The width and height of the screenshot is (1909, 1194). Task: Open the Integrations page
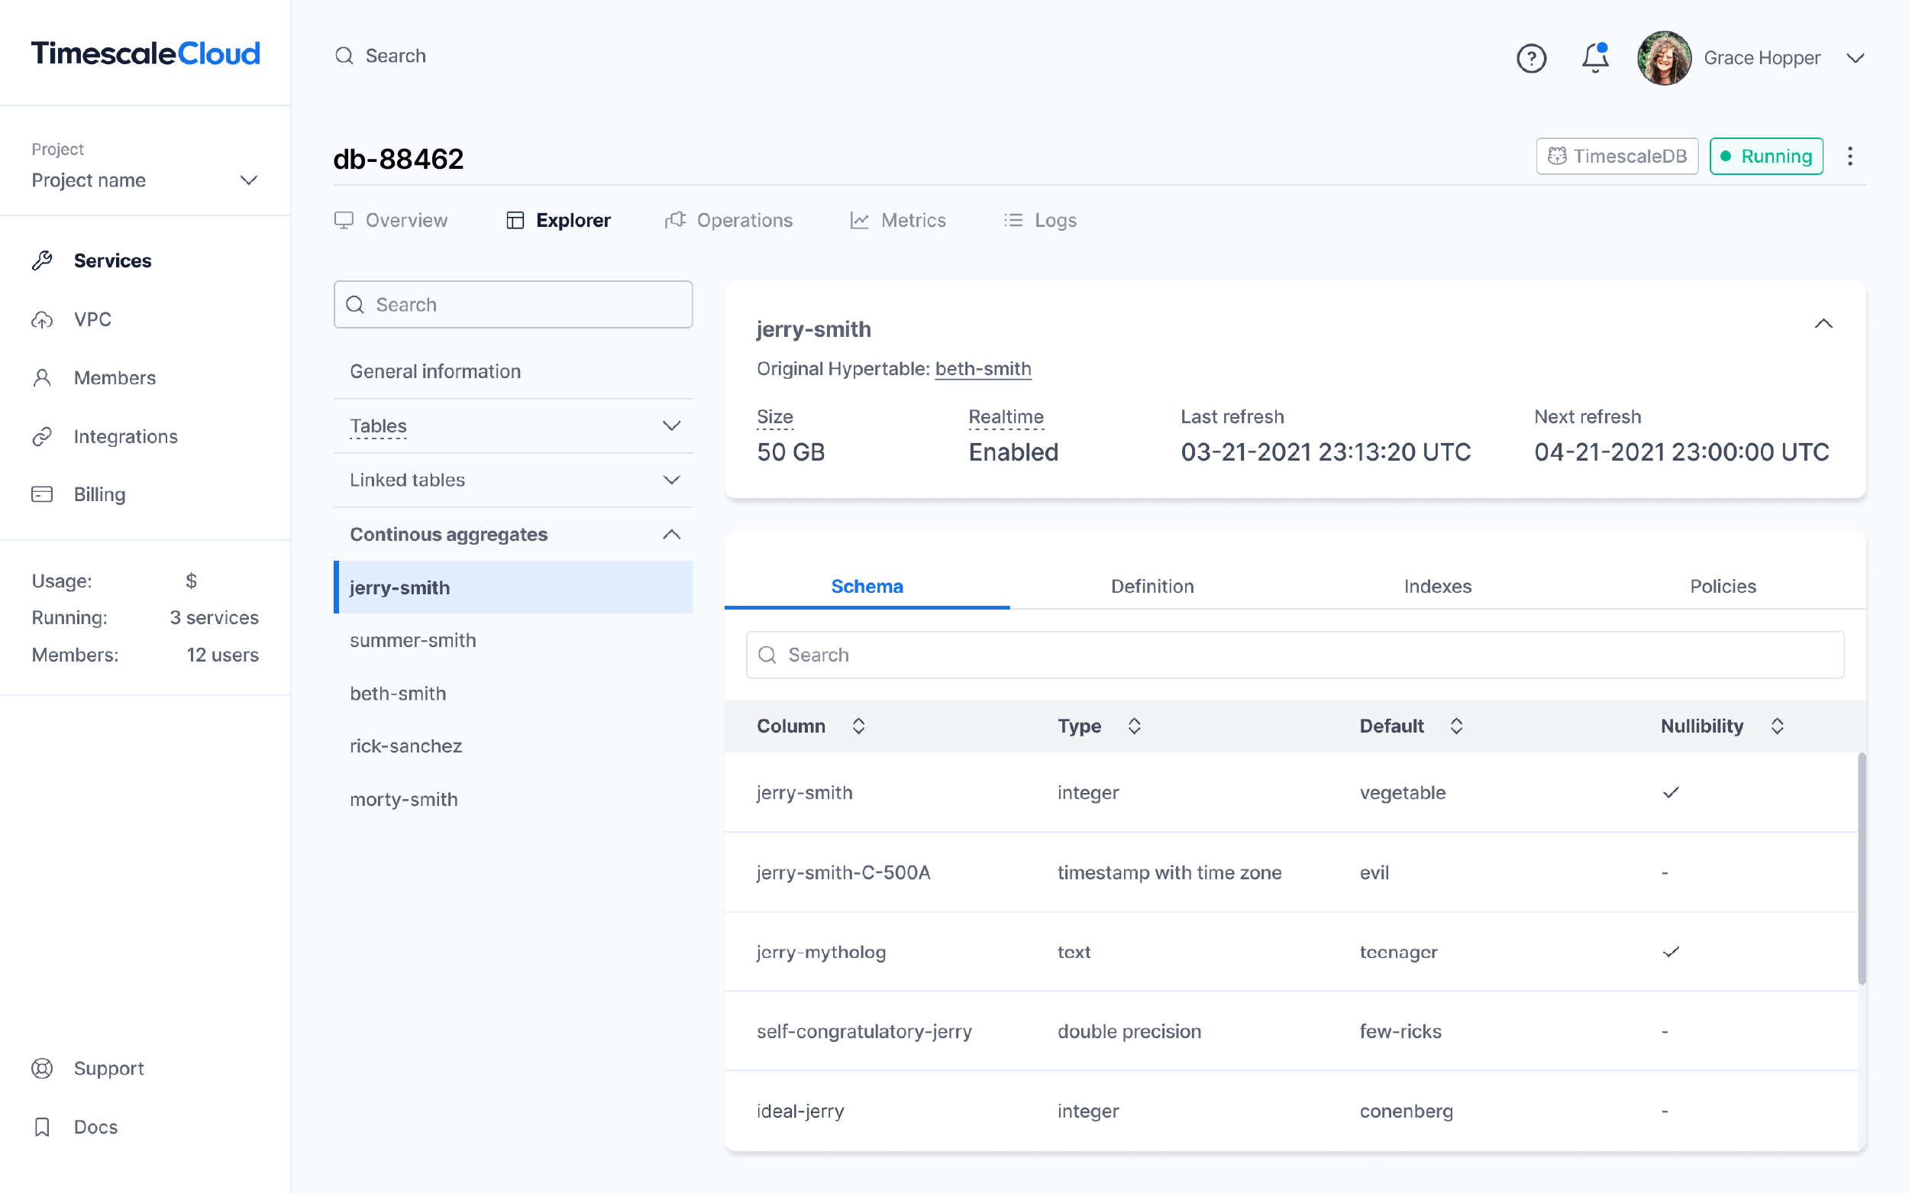click(x=125, y=436)
